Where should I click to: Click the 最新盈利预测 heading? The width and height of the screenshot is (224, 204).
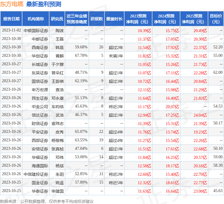pyautogui.click(x=44, y=4)
